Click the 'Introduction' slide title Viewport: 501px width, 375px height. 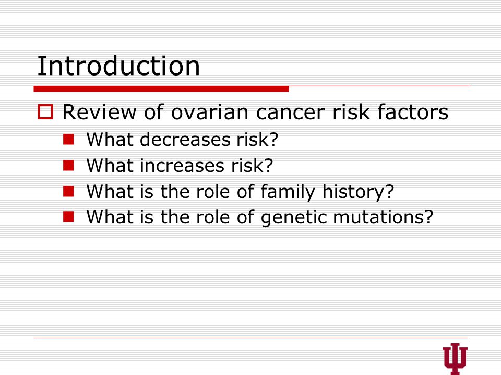(118, 66)
